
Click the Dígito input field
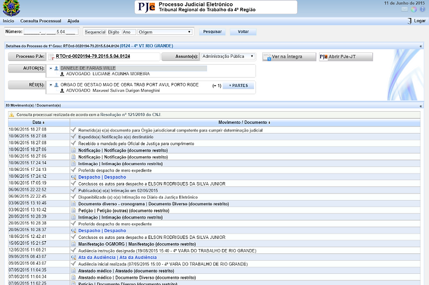(x=114, y=32)
